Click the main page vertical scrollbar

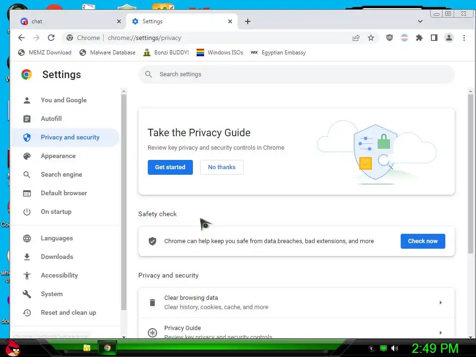[470, 174]
